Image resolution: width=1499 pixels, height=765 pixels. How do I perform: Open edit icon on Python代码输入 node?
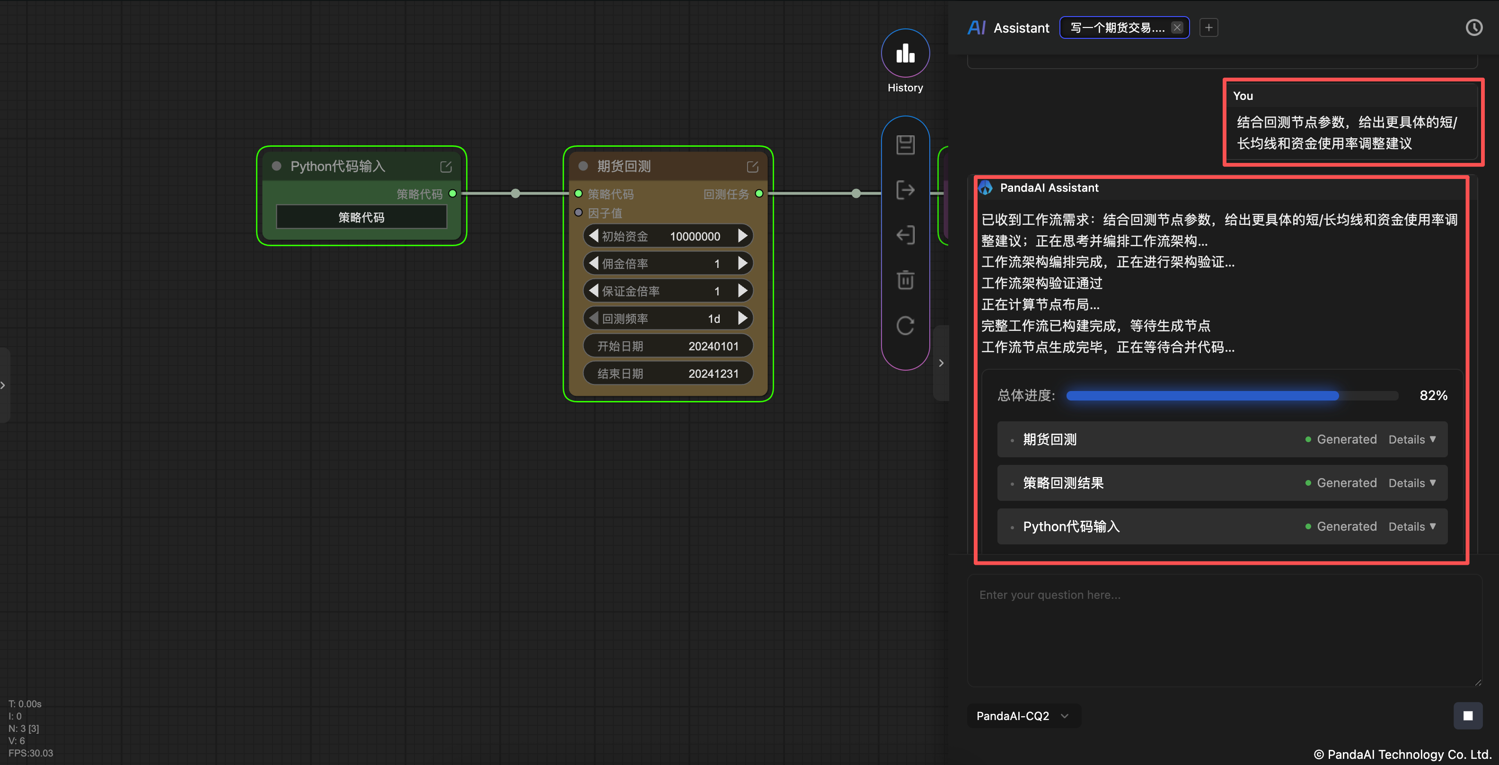pos(446,167)
